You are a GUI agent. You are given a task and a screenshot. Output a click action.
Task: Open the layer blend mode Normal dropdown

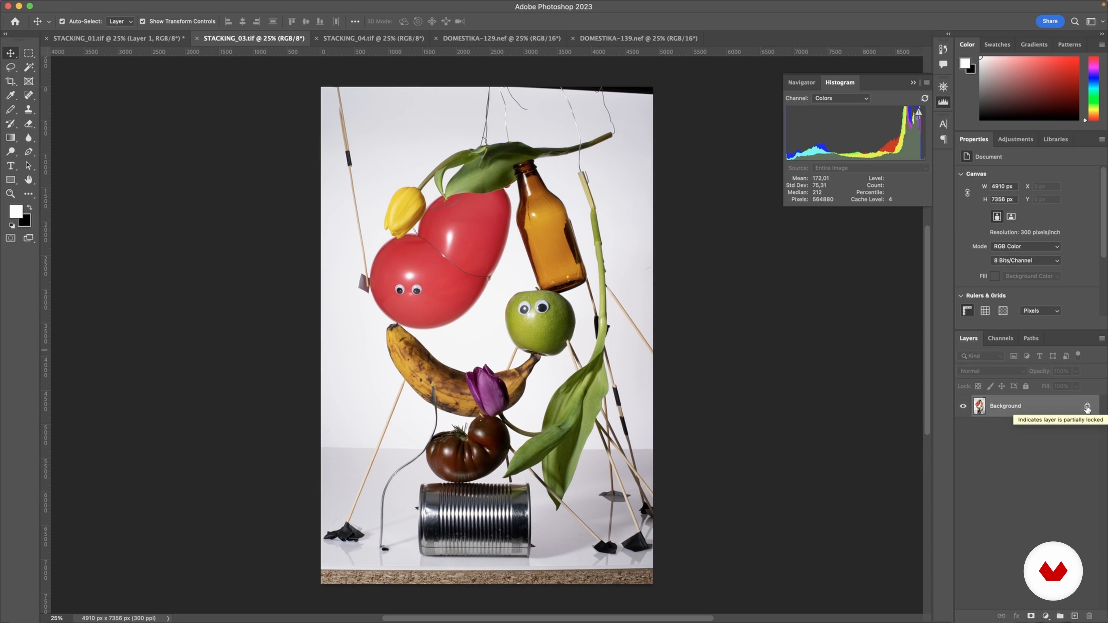click(x=991, y=371)
